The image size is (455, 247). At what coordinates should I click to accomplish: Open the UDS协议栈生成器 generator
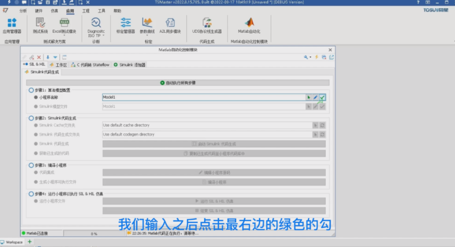point(207,25)
